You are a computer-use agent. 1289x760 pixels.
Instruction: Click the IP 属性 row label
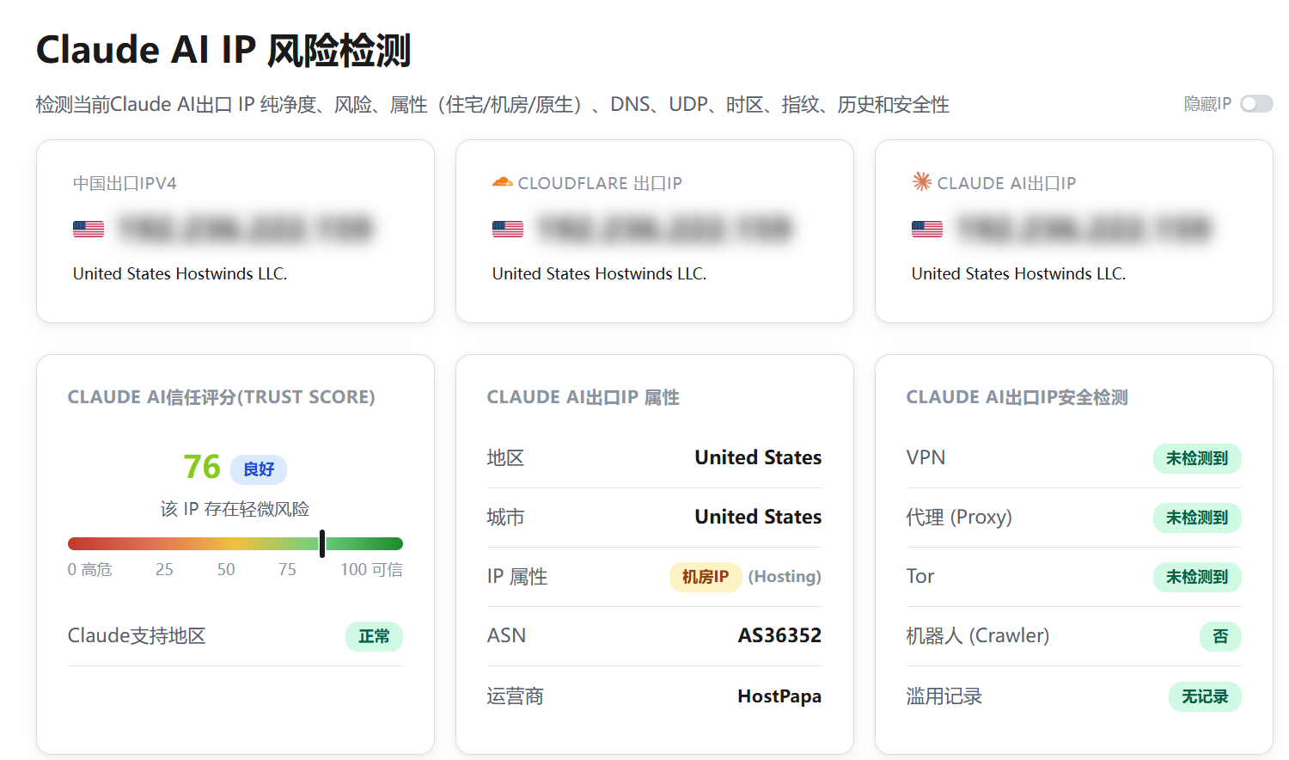(x=517, y=577)
